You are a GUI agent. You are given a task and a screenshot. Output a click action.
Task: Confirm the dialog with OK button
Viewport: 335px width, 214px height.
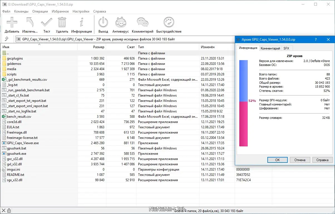pyautogui.click(x=277, y=160)
